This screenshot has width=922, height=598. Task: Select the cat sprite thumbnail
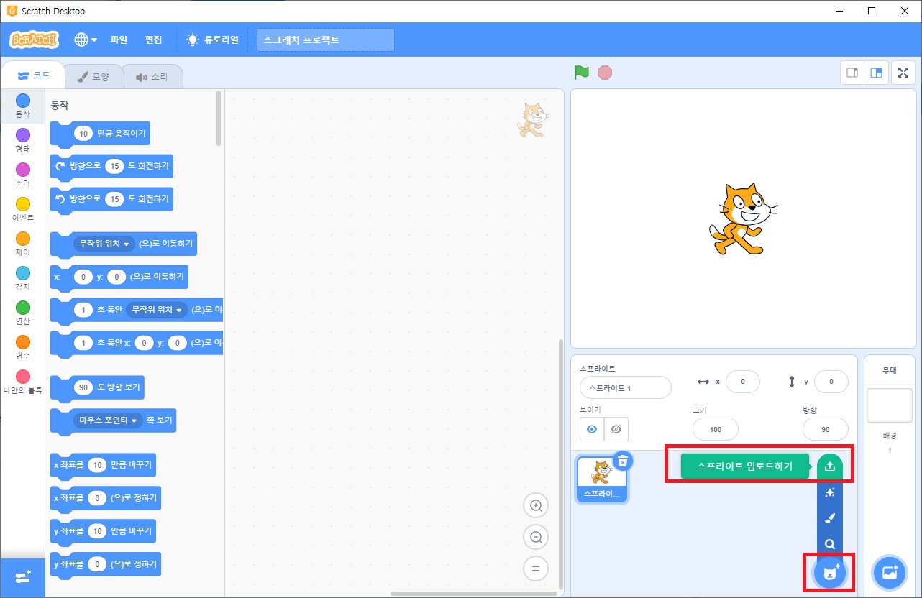602,479
